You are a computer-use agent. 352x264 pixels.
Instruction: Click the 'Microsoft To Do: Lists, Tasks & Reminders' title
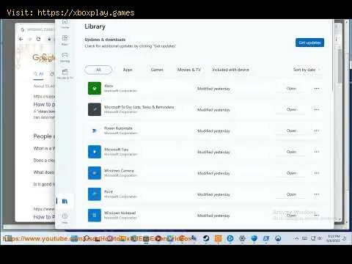pos(139,107)
